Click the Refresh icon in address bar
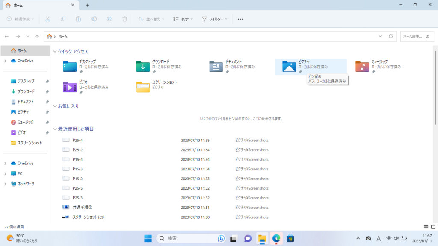The image size is (438, 246). click(391, 36)
